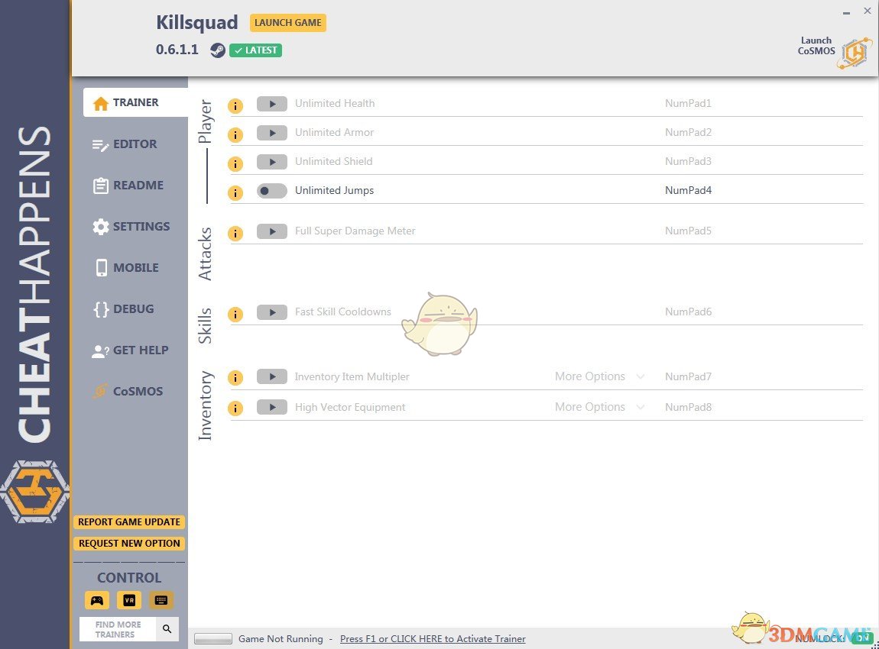Click info icon for Unlimited Jumps

[x=235, y=192]
